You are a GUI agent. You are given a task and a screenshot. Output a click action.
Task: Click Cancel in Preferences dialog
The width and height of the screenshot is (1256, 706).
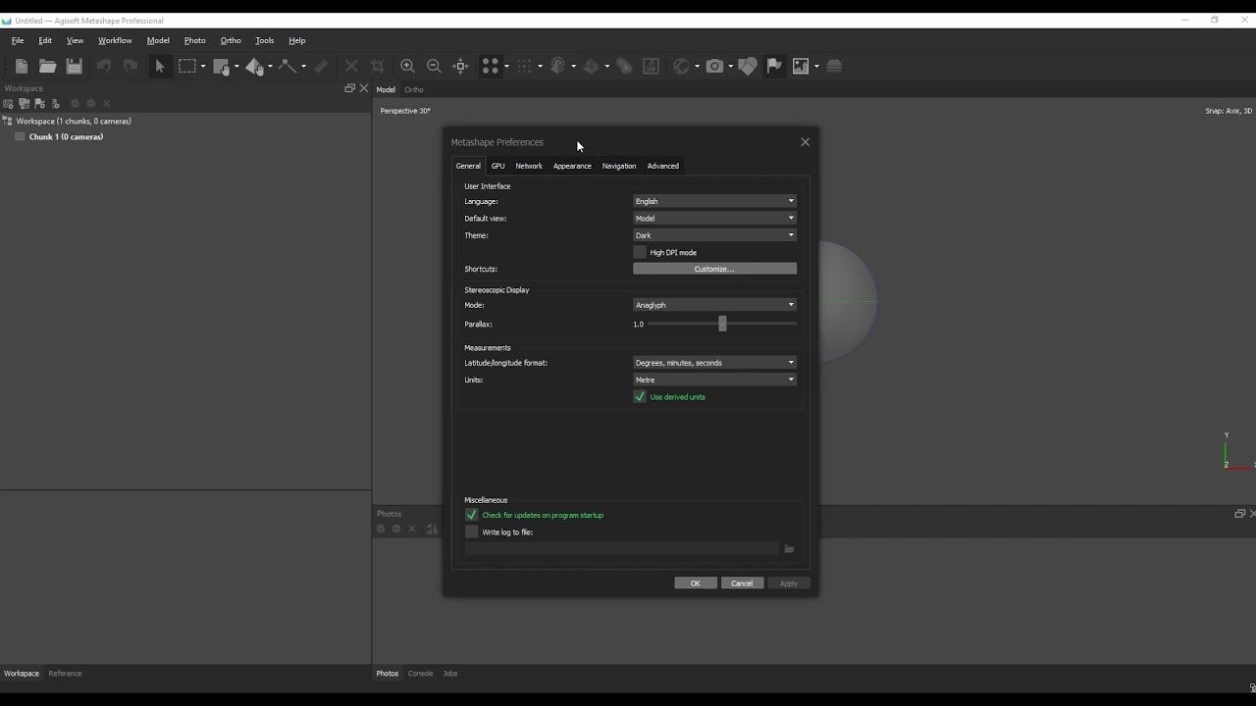[742, 583]
